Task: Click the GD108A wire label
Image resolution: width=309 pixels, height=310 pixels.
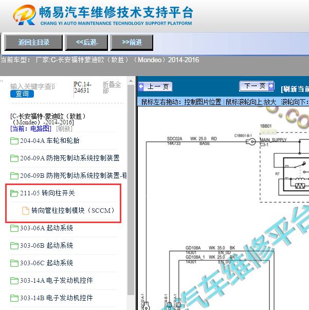Action: click(193, 248)
